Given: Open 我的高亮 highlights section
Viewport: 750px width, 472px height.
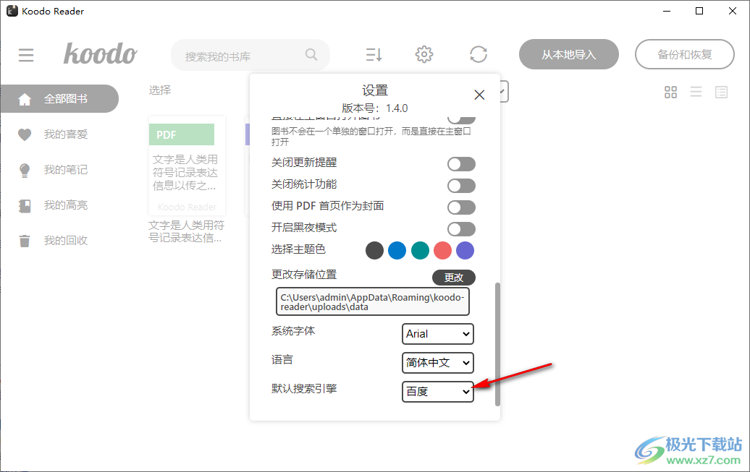Looking at the screenshot, I should [x=66, y=205].
